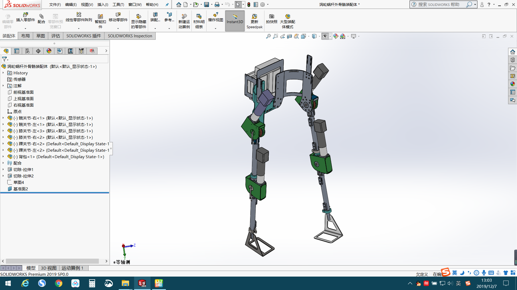
Task: Select the Mate (配合) tool
Action: [x=41, y=17]
